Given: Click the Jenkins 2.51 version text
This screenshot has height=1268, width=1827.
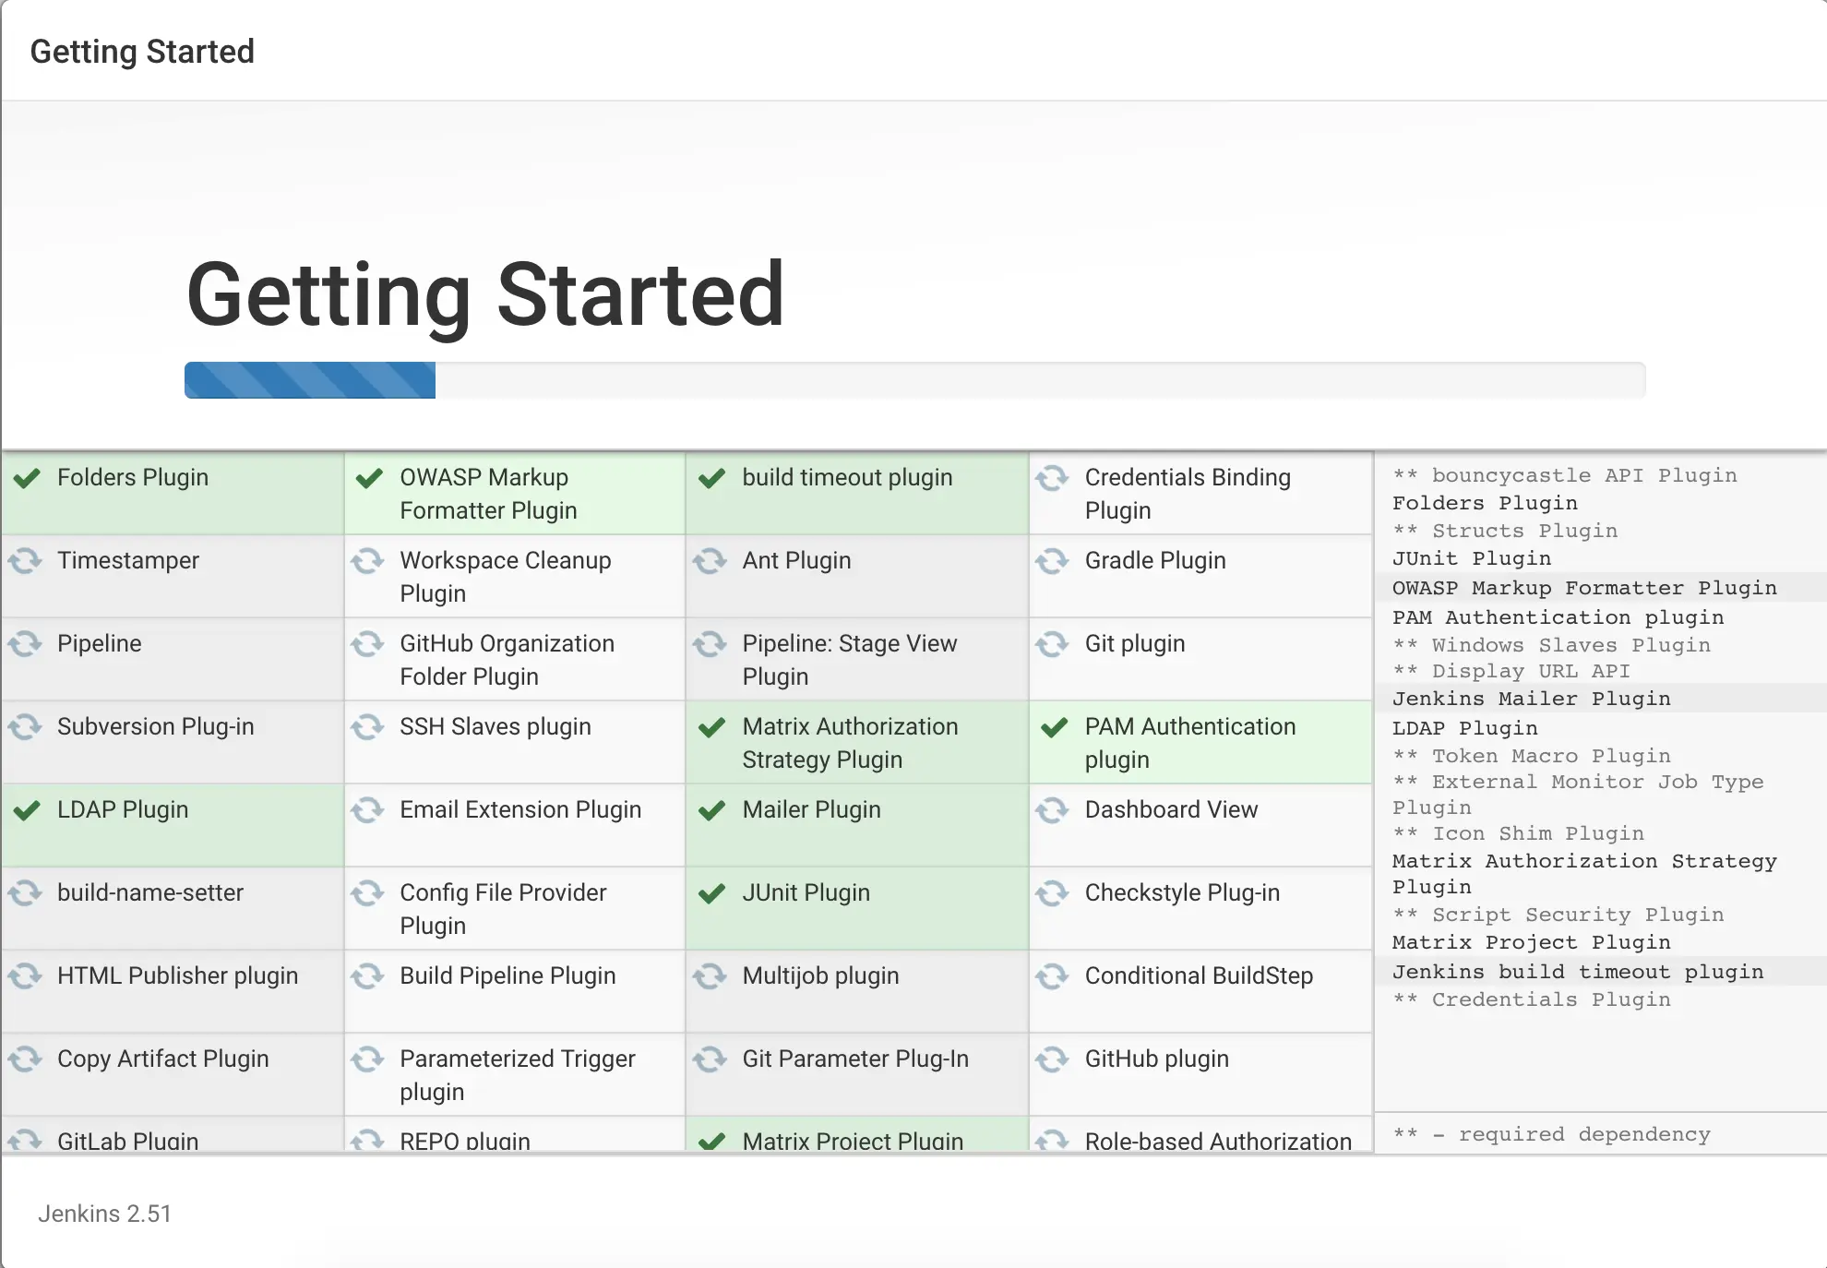Looking at the screenshot, I should click(104, 1214).
